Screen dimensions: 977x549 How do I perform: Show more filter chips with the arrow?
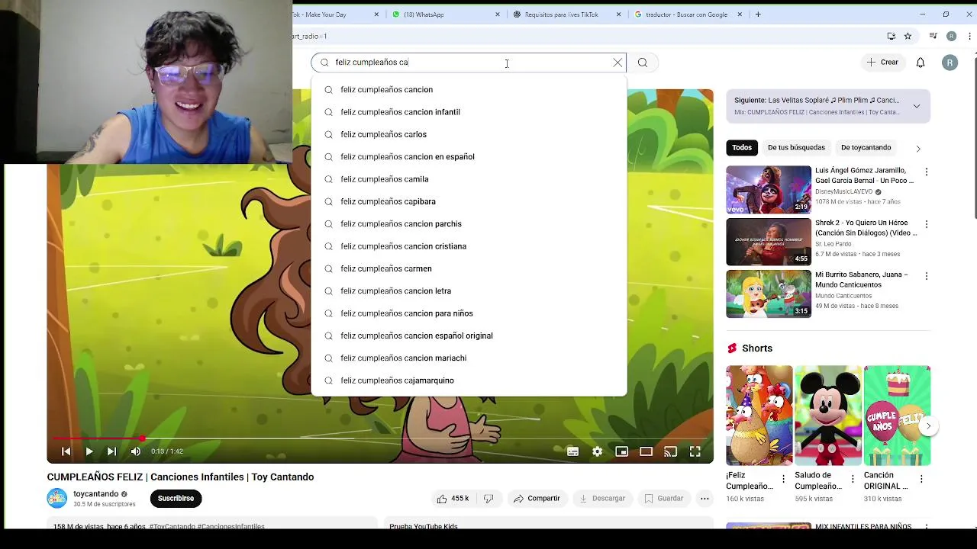coord(918,148)
